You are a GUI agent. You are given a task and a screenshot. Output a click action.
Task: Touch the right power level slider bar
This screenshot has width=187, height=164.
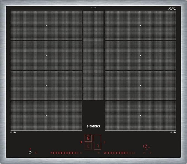coord(120,153)
